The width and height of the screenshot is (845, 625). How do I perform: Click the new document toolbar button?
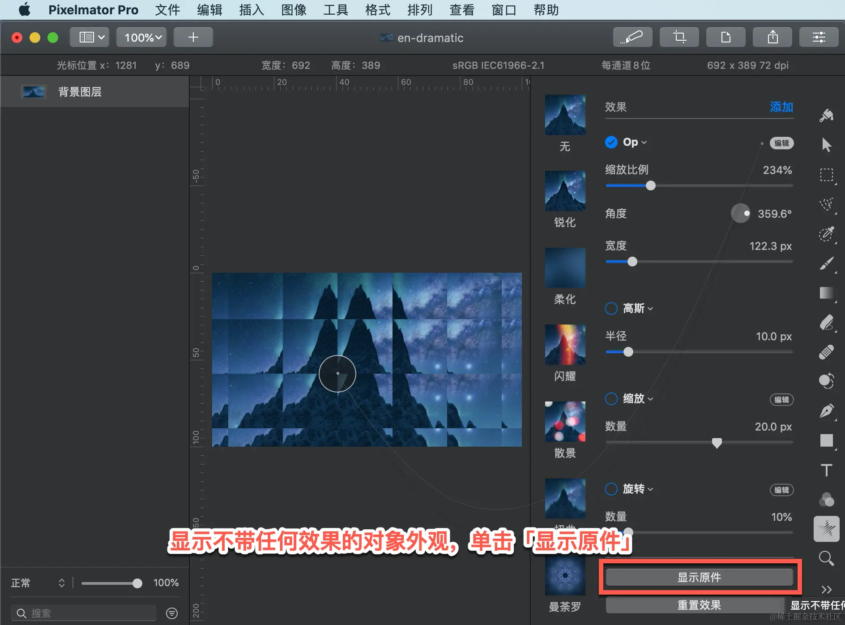tap(726, 37)
